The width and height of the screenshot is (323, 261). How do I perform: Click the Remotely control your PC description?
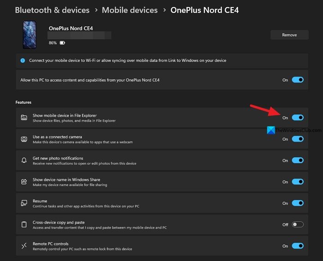[83, 249]
